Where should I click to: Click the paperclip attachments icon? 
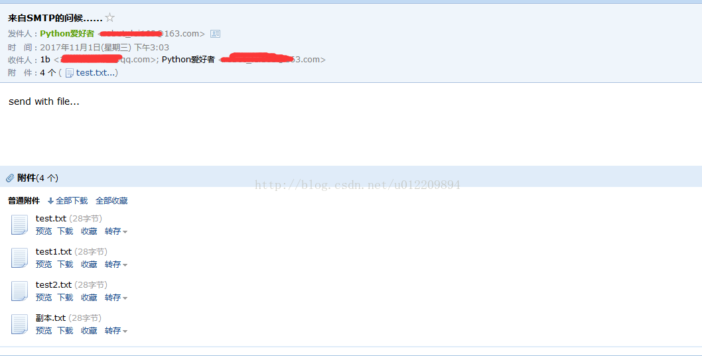(x=10, y=178)
